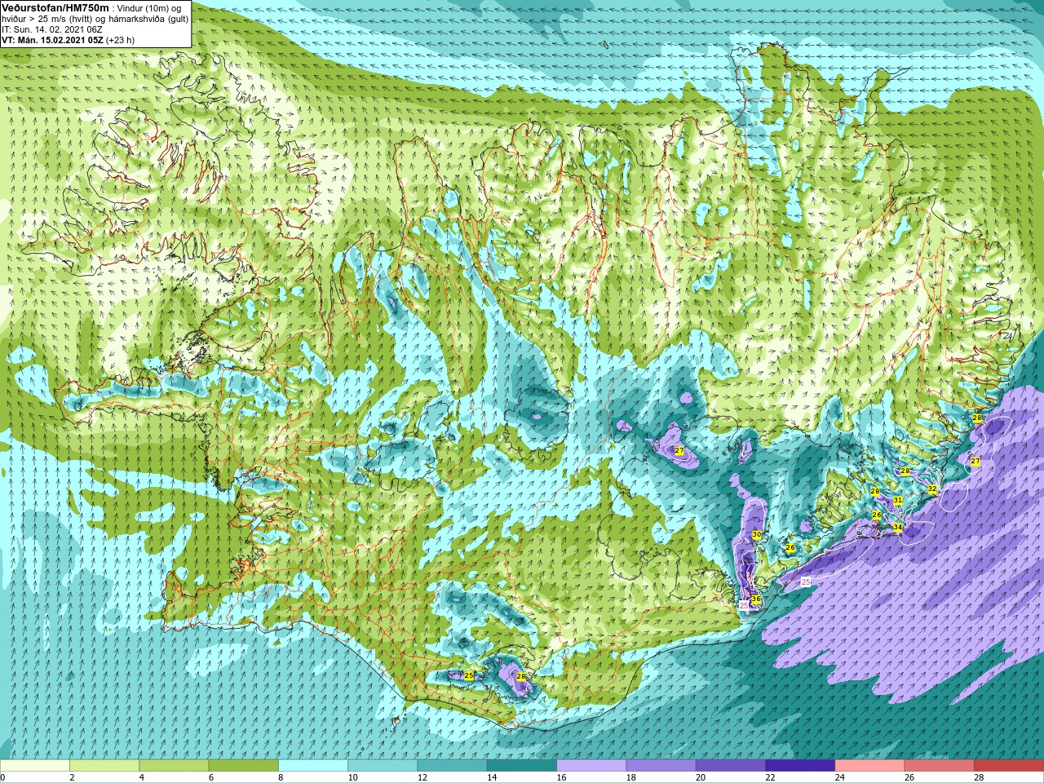Click the yellow 31 max gust marker
The image size is (1044, 783).
pyautogui.click(x=898, y=501)
